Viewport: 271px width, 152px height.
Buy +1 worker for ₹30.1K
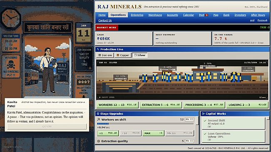(x=108, y=133)
